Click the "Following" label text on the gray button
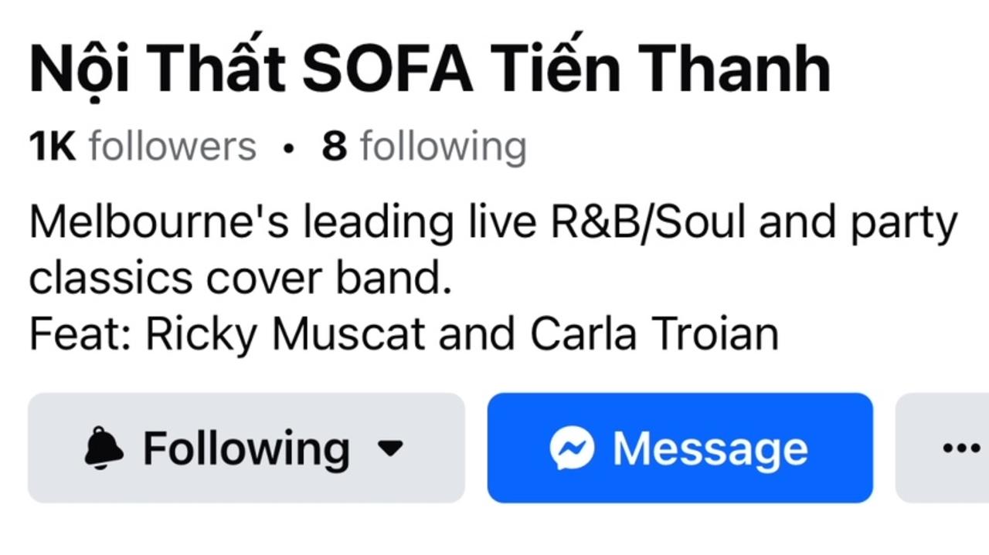 [x=246, y=449]
